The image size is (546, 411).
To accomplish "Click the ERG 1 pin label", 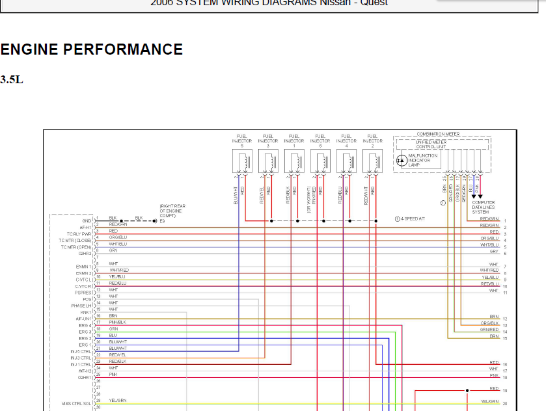I will pos(85,345).
